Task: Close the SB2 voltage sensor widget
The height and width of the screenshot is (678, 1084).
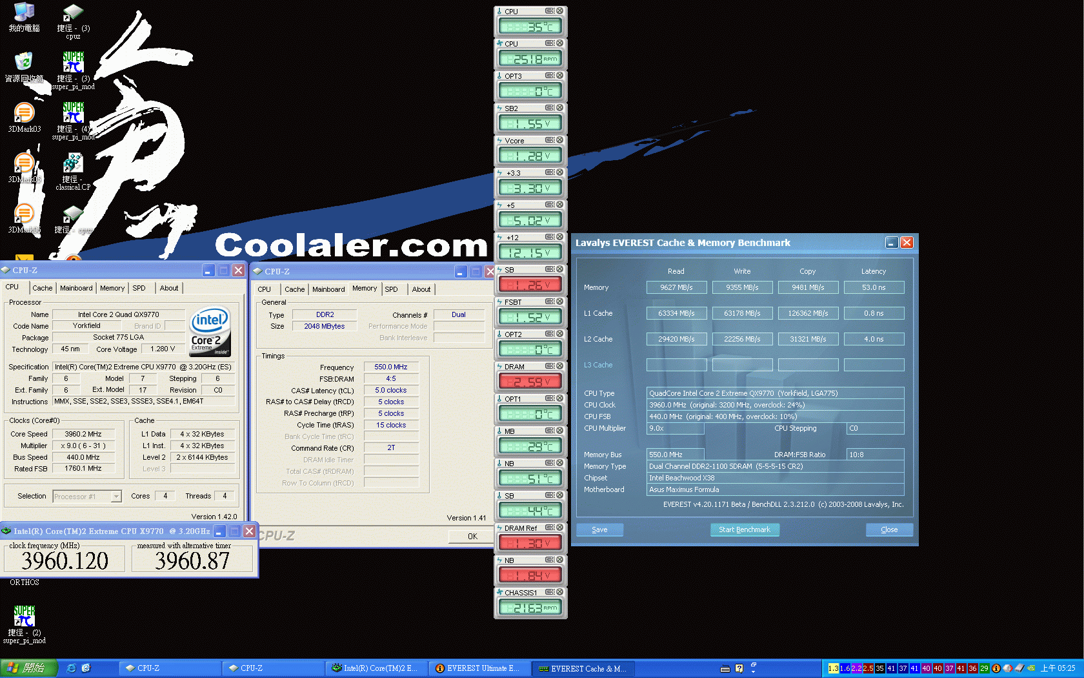Action: pos(560,108)
